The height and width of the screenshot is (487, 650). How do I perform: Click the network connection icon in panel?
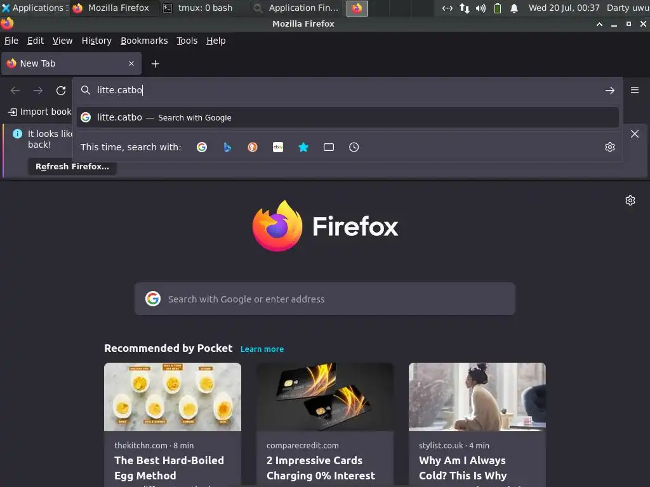click(x=448, y=8)
